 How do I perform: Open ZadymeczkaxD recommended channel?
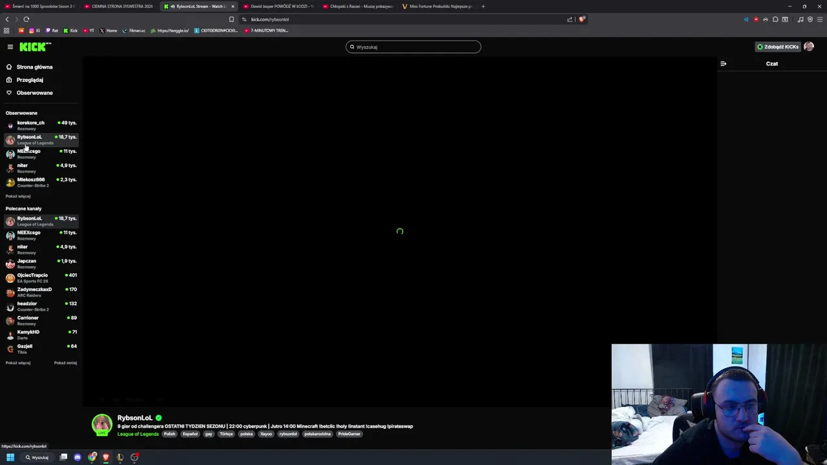pos(41,292)
